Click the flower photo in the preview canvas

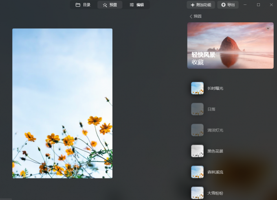(62, 103)
